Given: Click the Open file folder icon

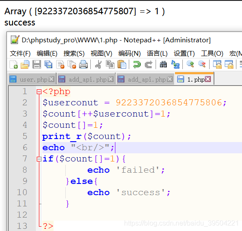Looking at the screenshot, I should [25, 64].
